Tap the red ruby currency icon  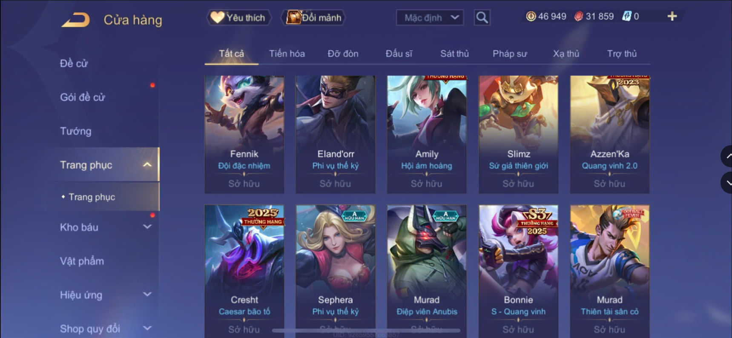pyautogui.click(x=578, y=16)
